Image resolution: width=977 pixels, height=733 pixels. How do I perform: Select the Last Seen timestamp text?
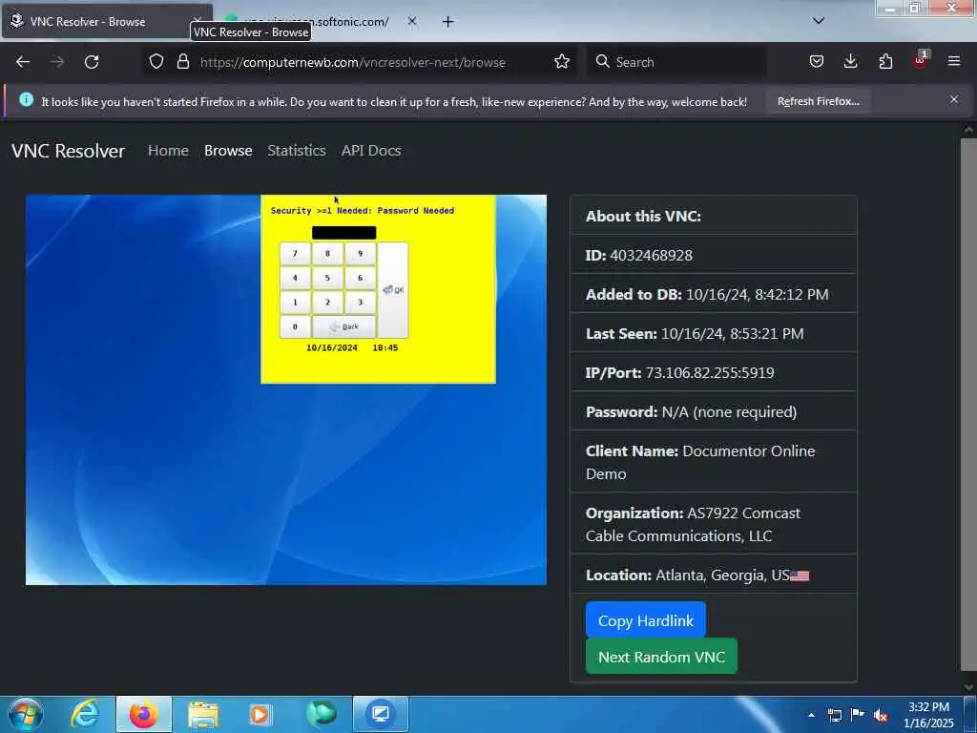click(732, 333)
